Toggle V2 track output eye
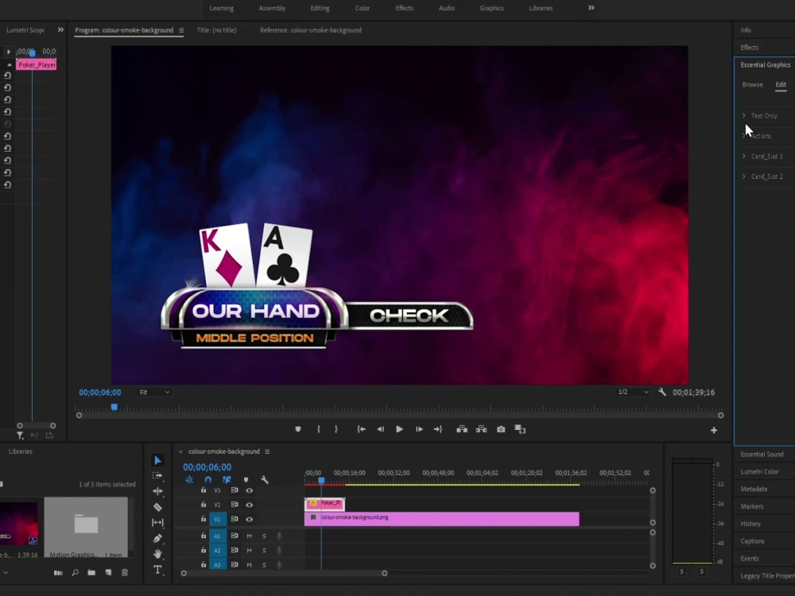This screenshot has height=596, width=795. (249, 505)
